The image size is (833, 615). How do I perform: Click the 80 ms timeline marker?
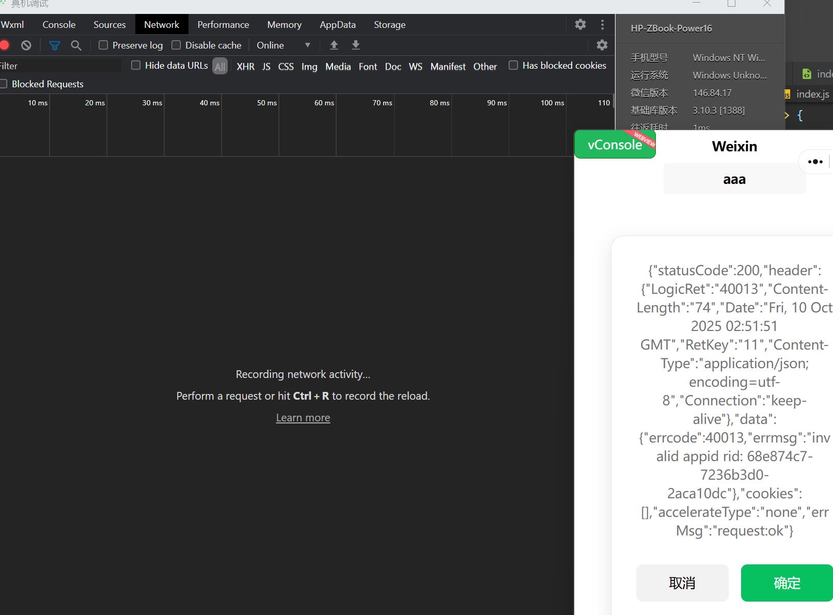point(439,103)
